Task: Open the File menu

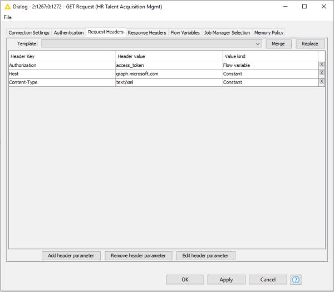Action: (8, 17)
